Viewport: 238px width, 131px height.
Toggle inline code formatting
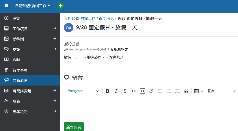click(133, 91)
